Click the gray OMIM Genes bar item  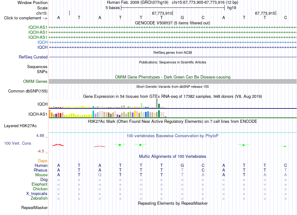pos(173,81)
